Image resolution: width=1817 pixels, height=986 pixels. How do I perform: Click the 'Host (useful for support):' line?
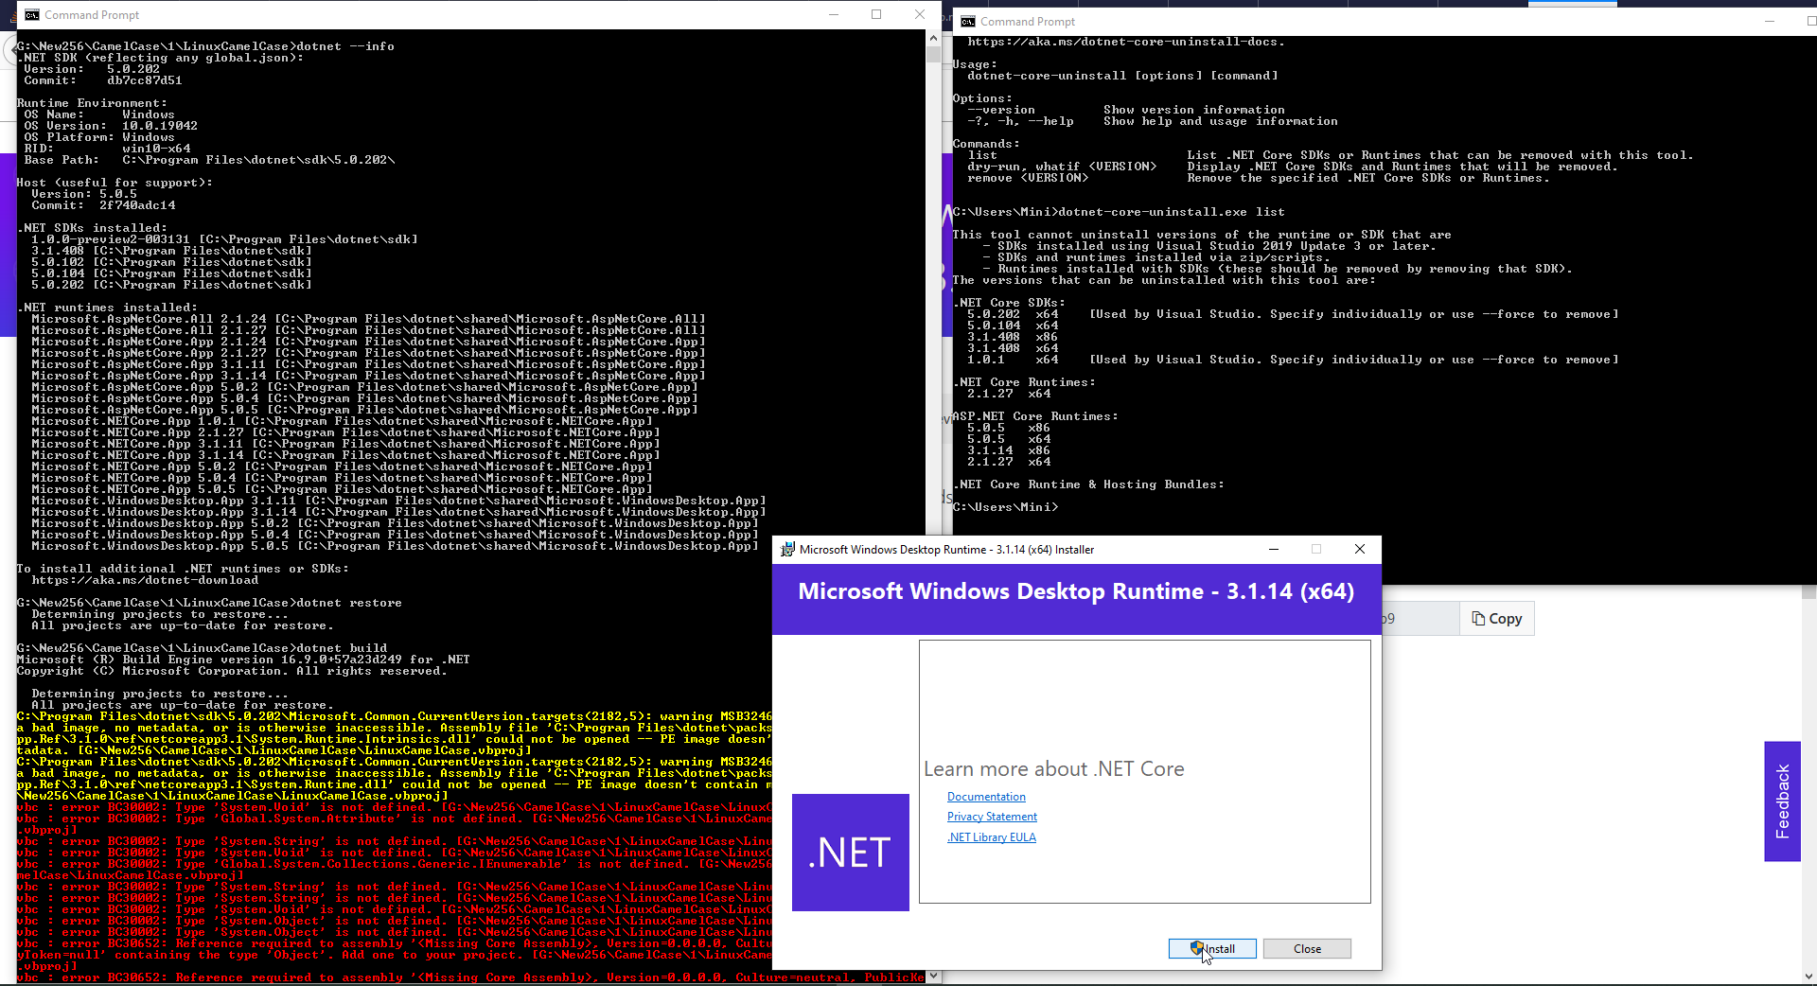point(115,183)
